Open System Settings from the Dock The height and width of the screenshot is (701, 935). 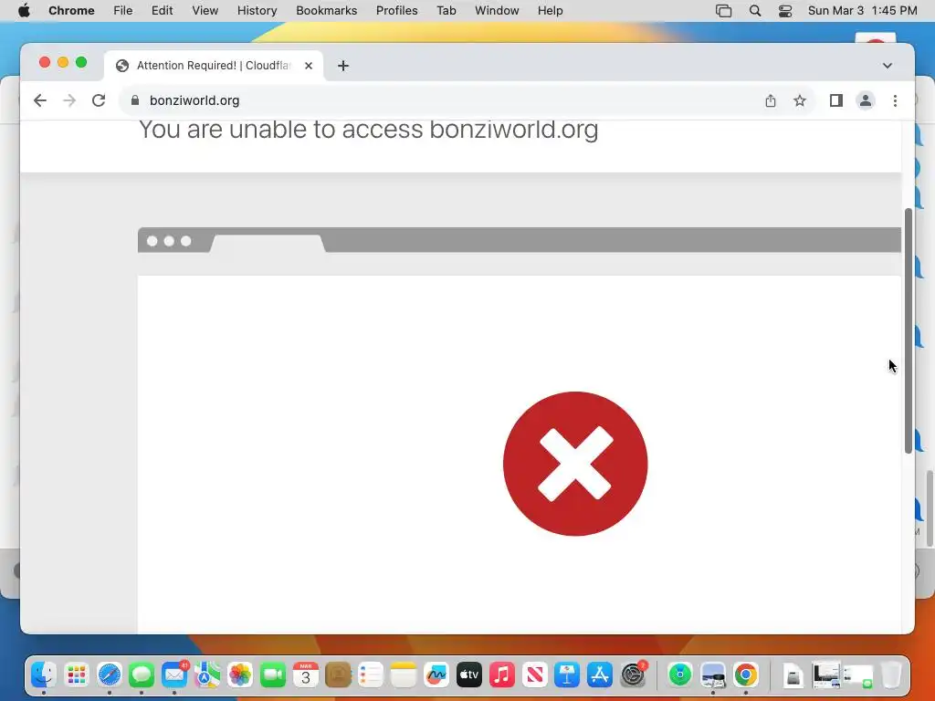[633, 675]
